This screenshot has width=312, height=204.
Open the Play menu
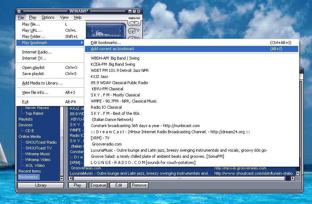[33, 17]
